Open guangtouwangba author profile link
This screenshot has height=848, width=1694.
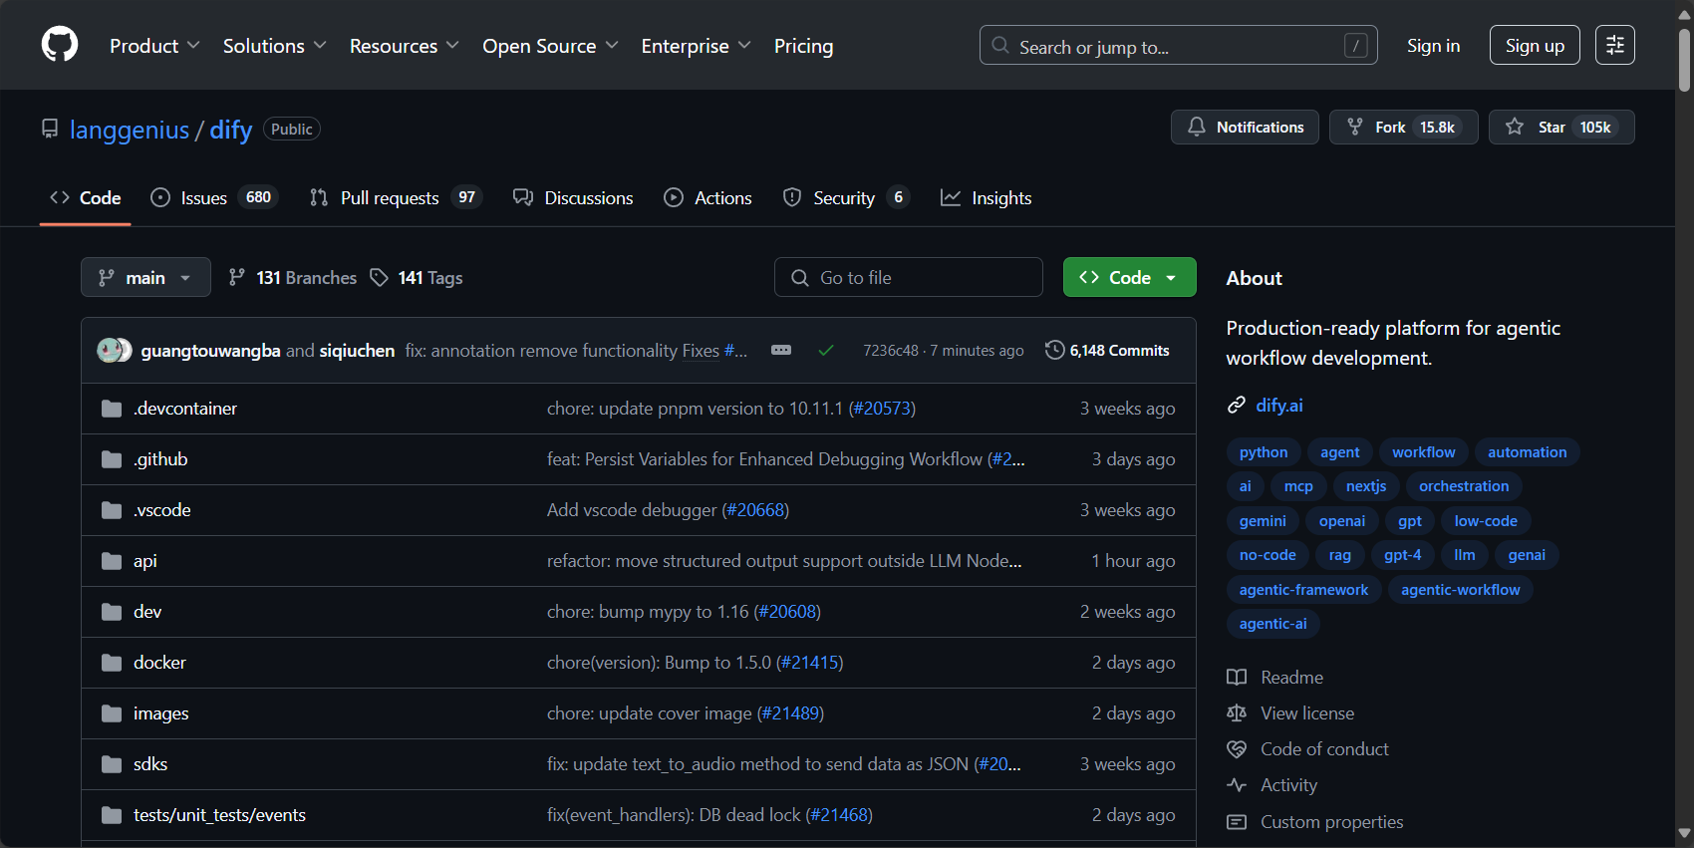pyautogui.click(x=210, y=350)
